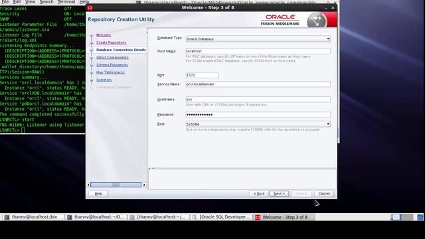The height and width of the screenshot is (239, 425).
Task: Go to the Map Tablespaces step link
Action: click(x=111, y=72)
